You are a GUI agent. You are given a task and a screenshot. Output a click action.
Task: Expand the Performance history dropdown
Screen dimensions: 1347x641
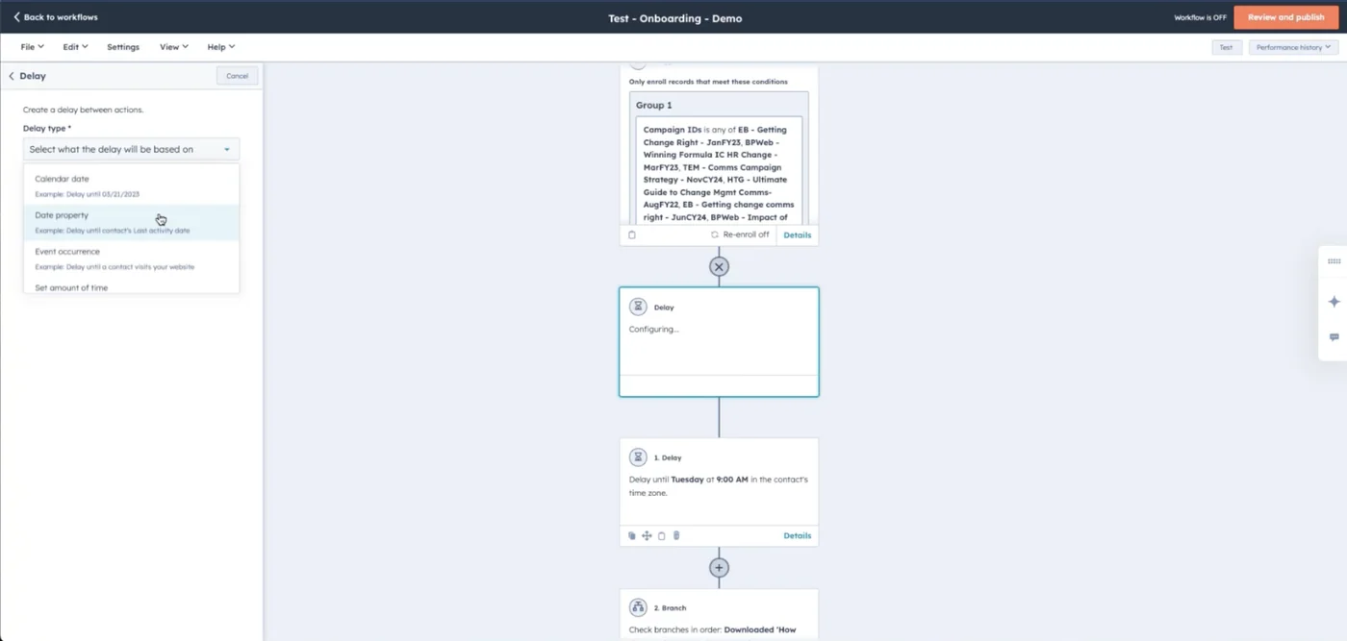(1293, 47)
